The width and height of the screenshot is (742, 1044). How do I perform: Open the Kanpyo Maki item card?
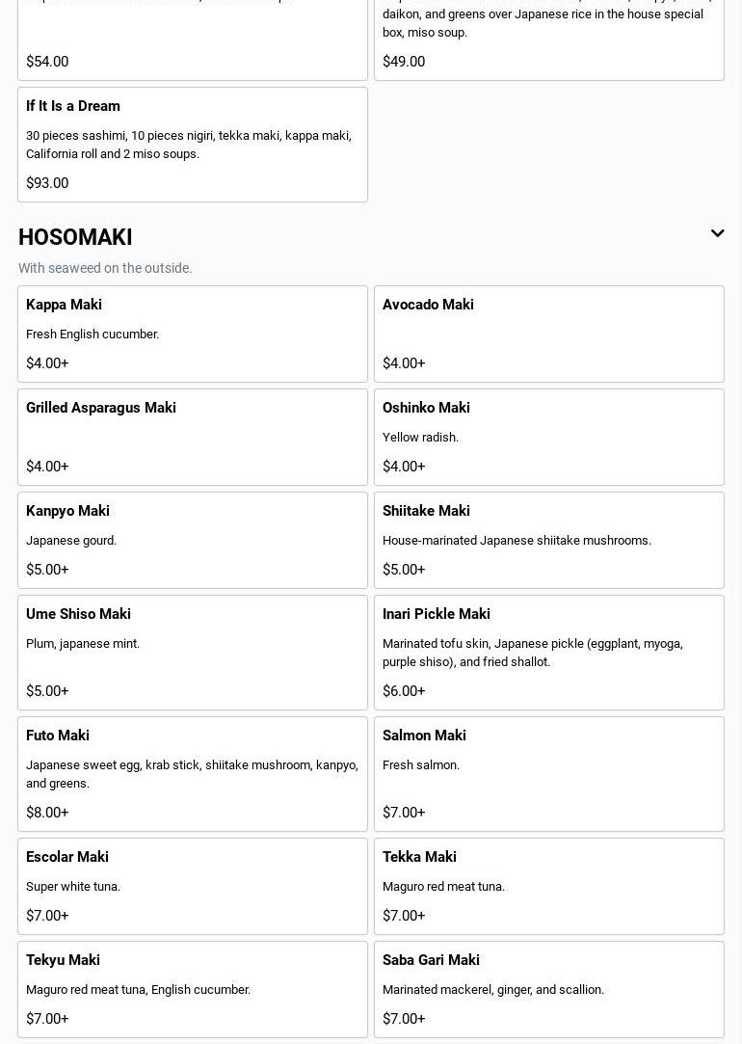(x=192, y=540)
